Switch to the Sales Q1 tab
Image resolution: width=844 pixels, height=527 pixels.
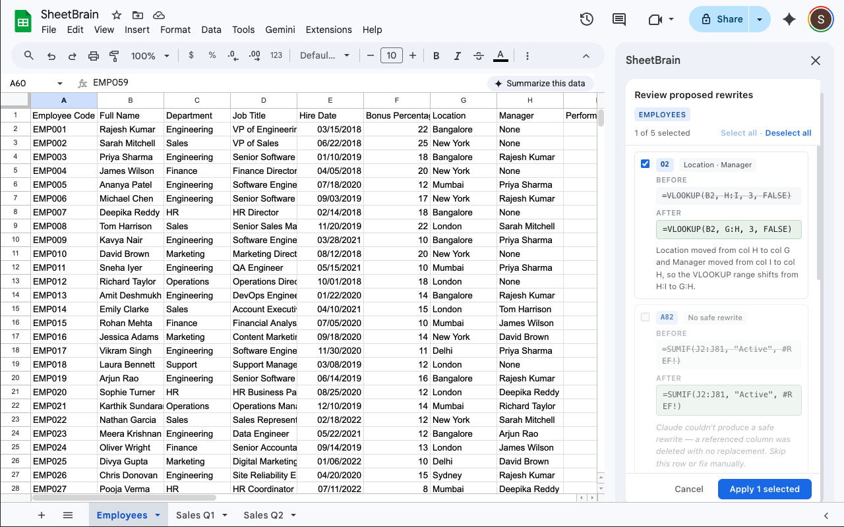pyautogui.click(x=195, y=515)
